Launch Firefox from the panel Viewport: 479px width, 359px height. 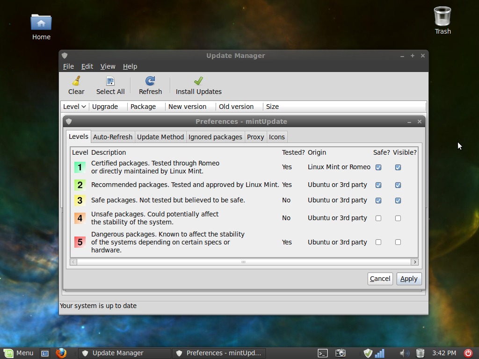(x=61, y=353)
